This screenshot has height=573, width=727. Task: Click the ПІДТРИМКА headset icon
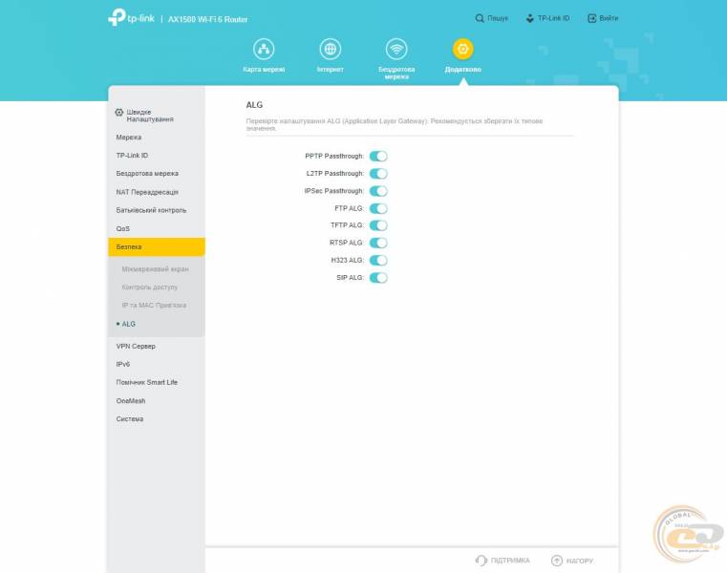pyautogui.click(x=481, y=561)
